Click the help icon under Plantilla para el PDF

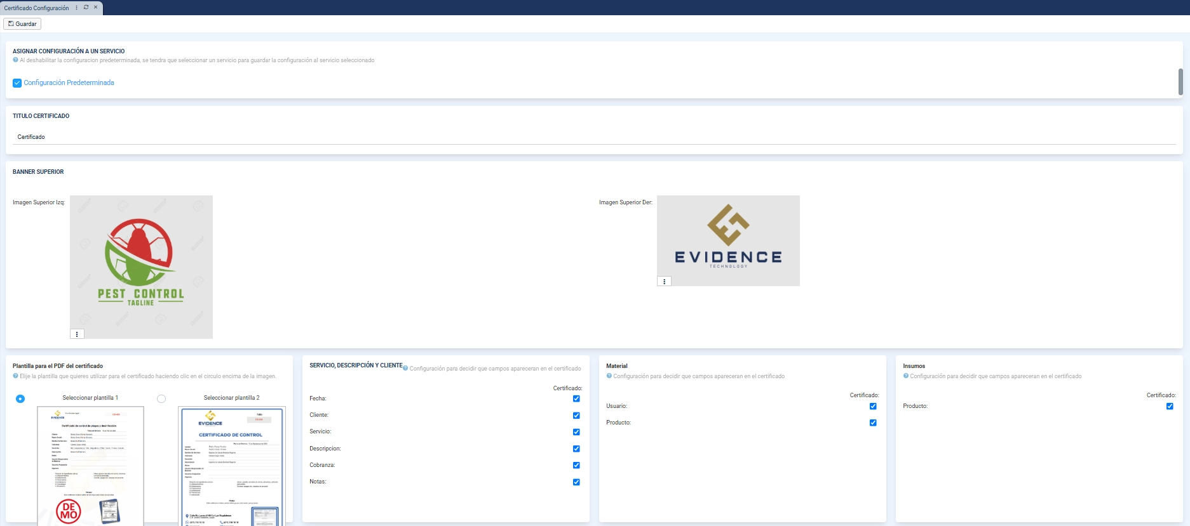15,376
